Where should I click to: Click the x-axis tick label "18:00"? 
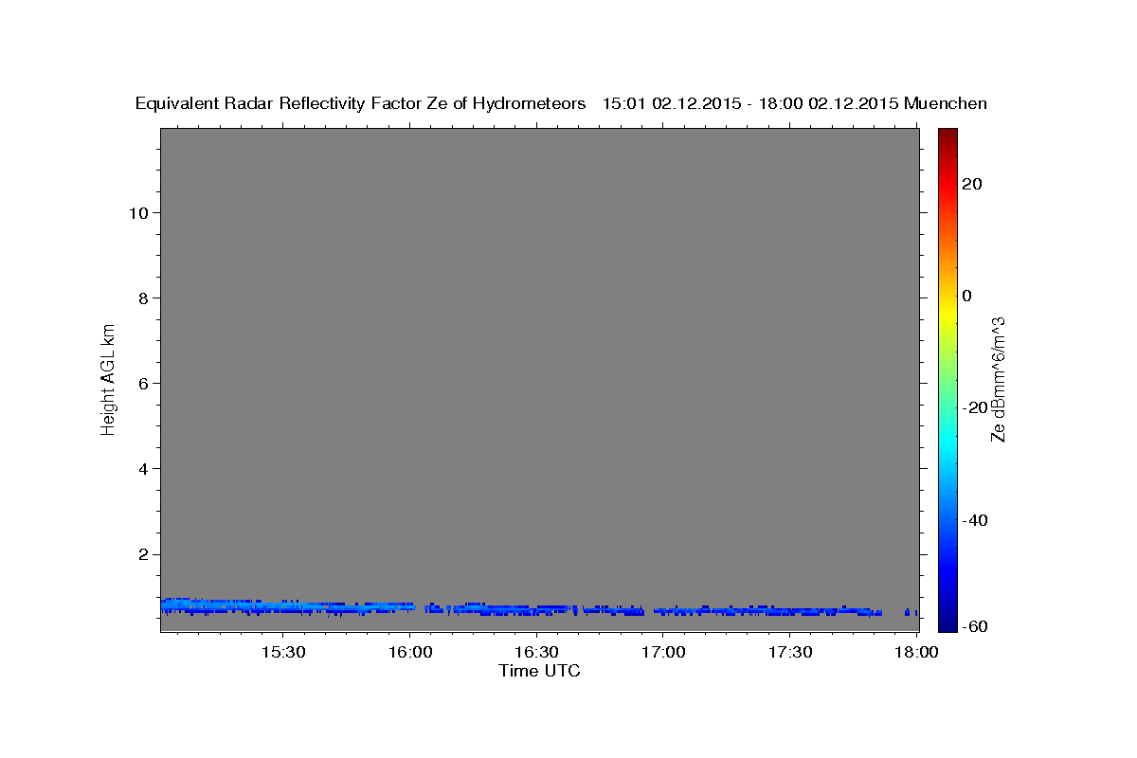click(x=915, y=653)
